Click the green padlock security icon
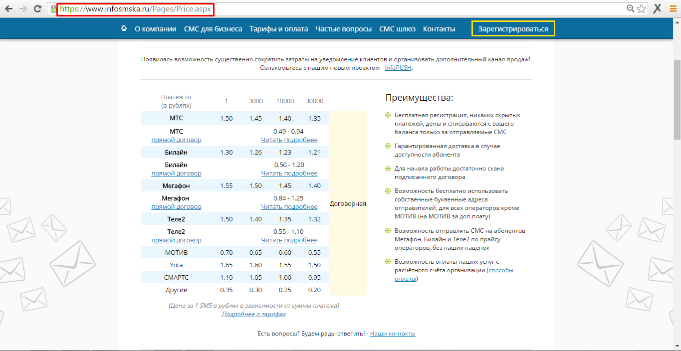 54,9
